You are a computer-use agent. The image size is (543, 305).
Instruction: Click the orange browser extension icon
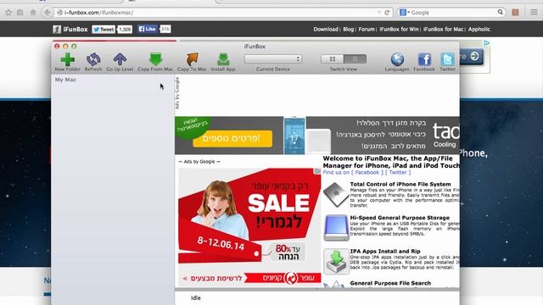click(x=515, y=13)
